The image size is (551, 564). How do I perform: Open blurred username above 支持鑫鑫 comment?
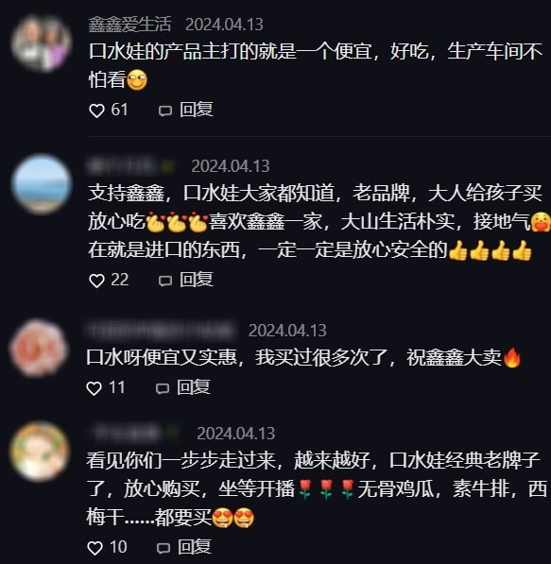pyautogui.click(x=131, y=166)
